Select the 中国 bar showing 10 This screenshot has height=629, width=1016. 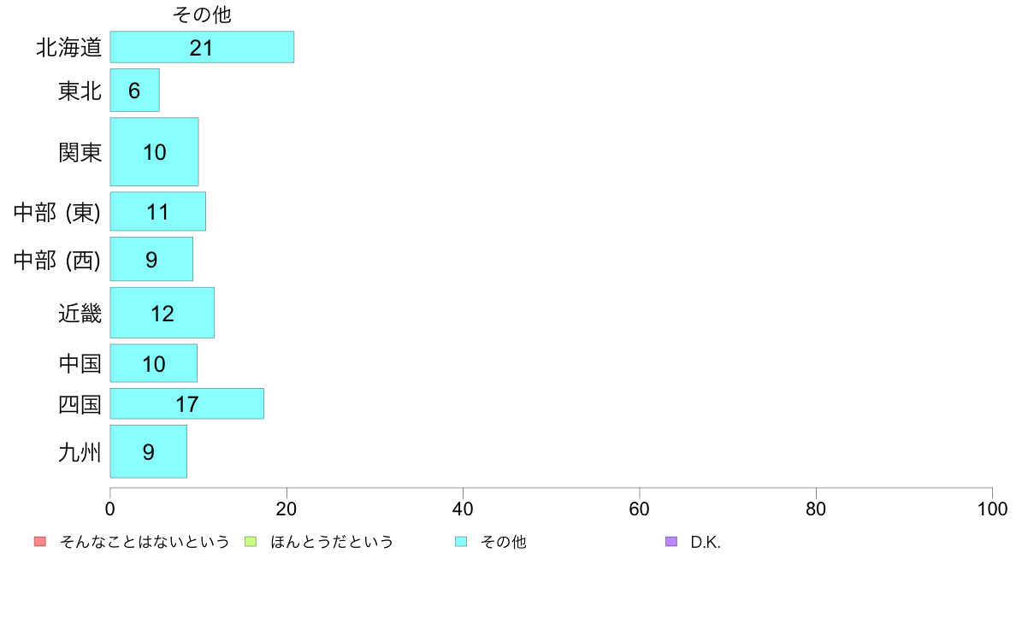tap(154, 363)
